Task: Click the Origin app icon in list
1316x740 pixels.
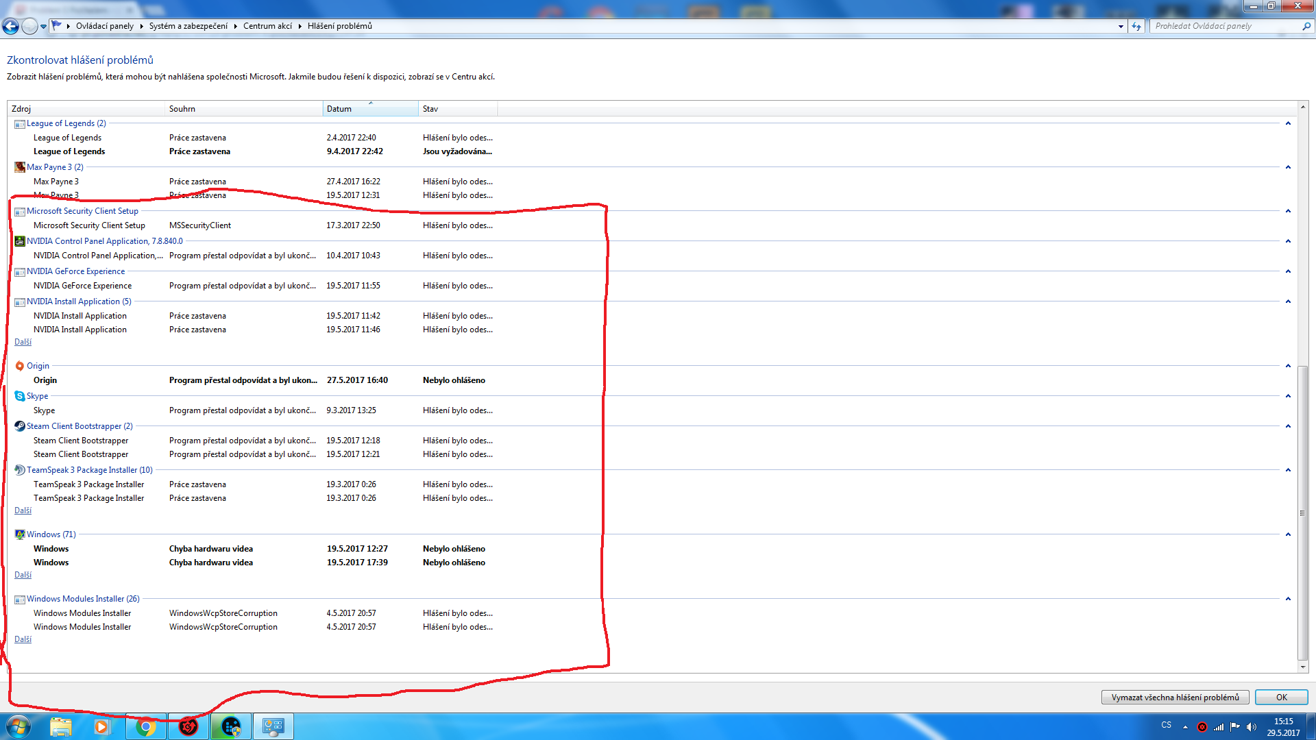Action: tap(20, 366)
